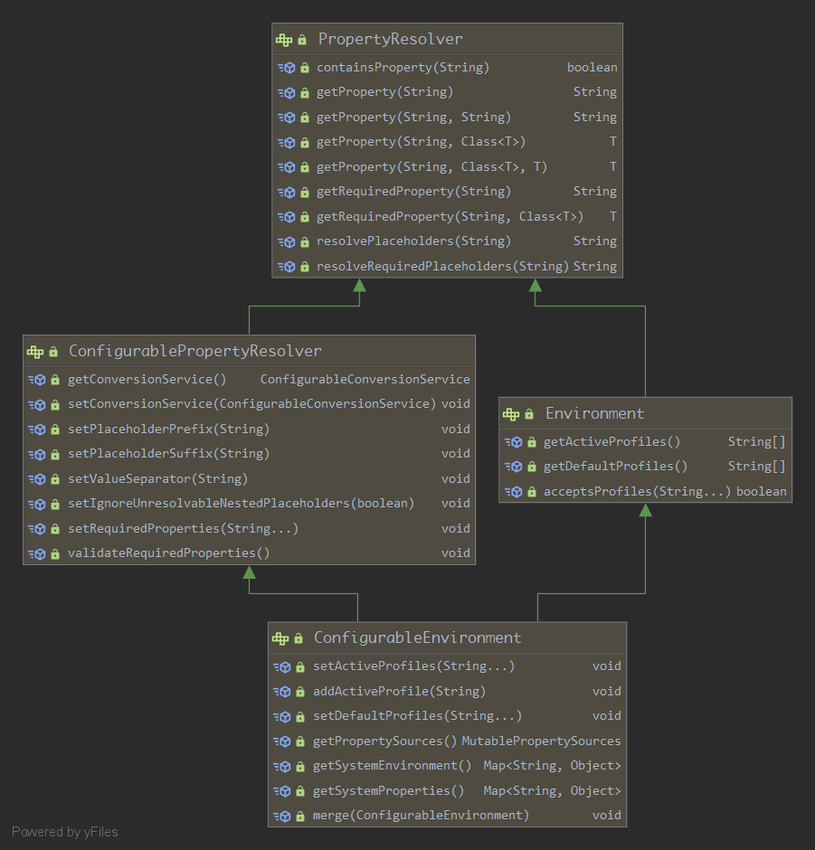Click the interface icon beside Environment title
815x850 pixels.
511,414
